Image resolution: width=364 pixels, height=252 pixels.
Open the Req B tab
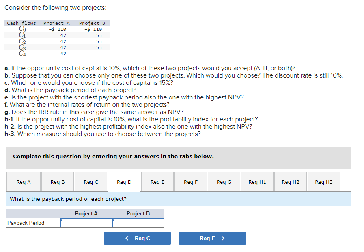tap(57, 181)
